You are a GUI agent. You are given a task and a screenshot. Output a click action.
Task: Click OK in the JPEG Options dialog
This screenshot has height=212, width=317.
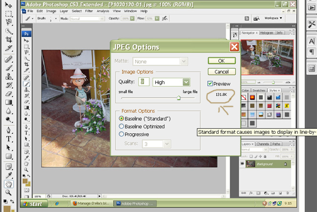pyautogui.click(x=221, y=61)
